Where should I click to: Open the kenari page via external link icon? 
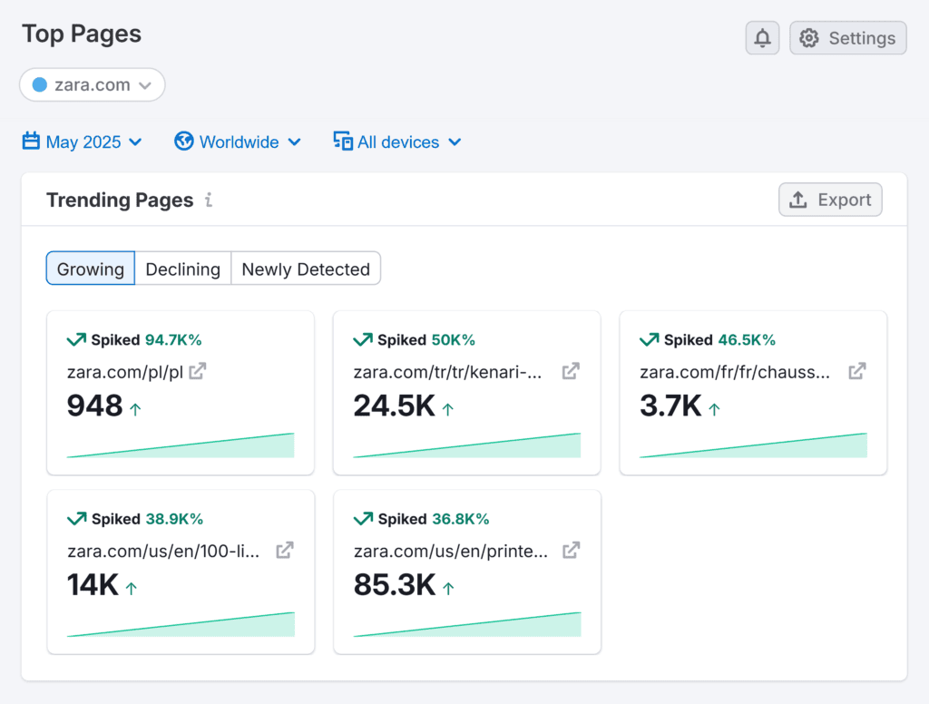pos(570,370)
